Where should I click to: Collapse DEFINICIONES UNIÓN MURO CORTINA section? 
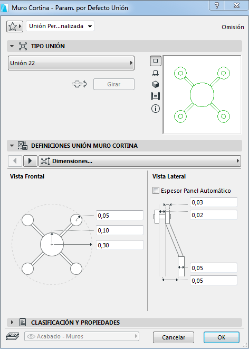(x=12, y=146)
